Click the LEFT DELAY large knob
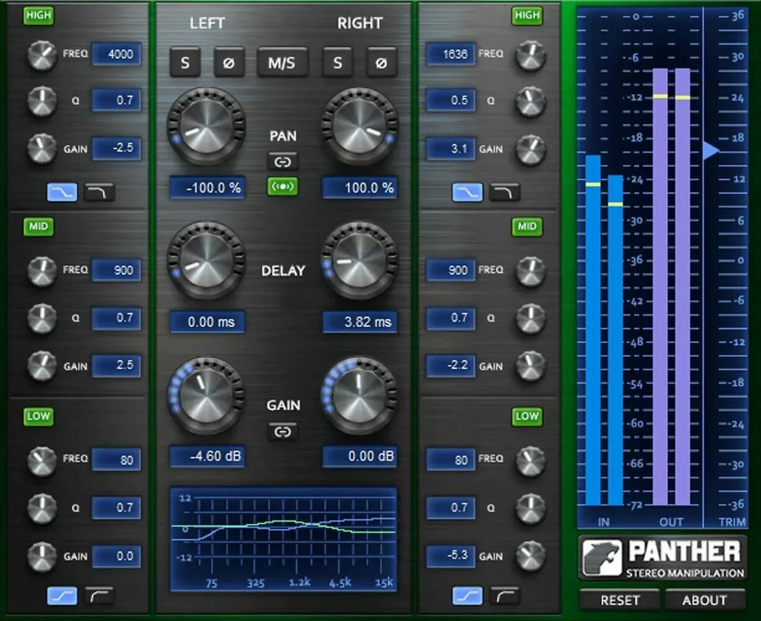The height and width of the screenshot is (621, 761). pos(206,260)
